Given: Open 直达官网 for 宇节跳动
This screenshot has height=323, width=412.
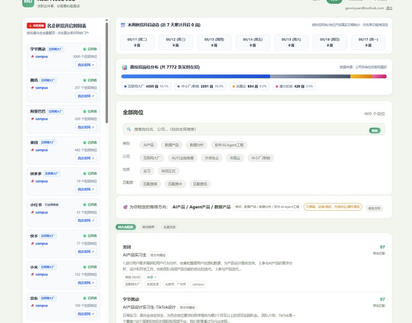Looking at the screenshot, I should point(86,65).
